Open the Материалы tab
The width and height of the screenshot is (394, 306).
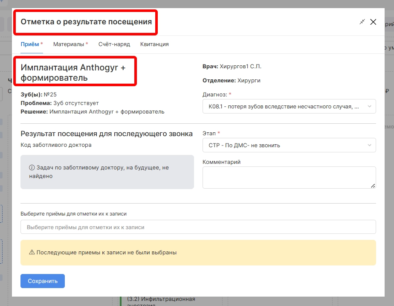coord(69,44)
